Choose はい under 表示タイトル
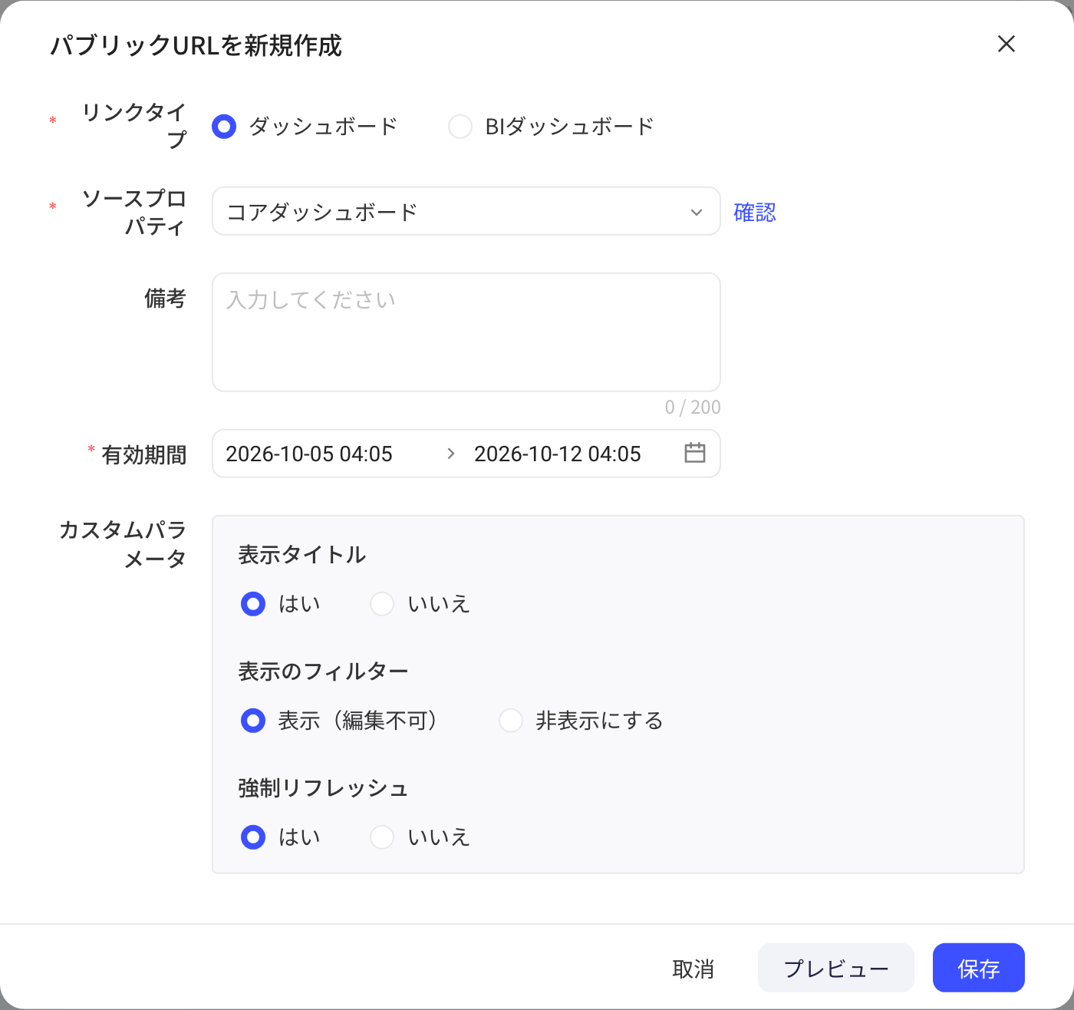 coord(253,604)
